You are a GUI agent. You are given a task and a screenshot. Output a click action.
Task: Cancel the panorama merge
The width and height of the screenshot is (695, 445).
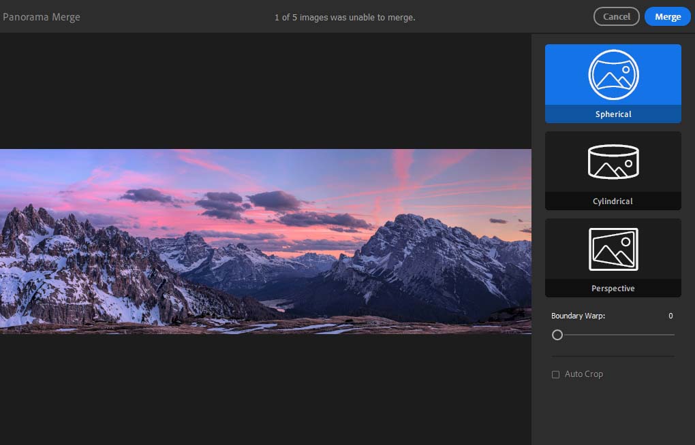pos(616,17)
